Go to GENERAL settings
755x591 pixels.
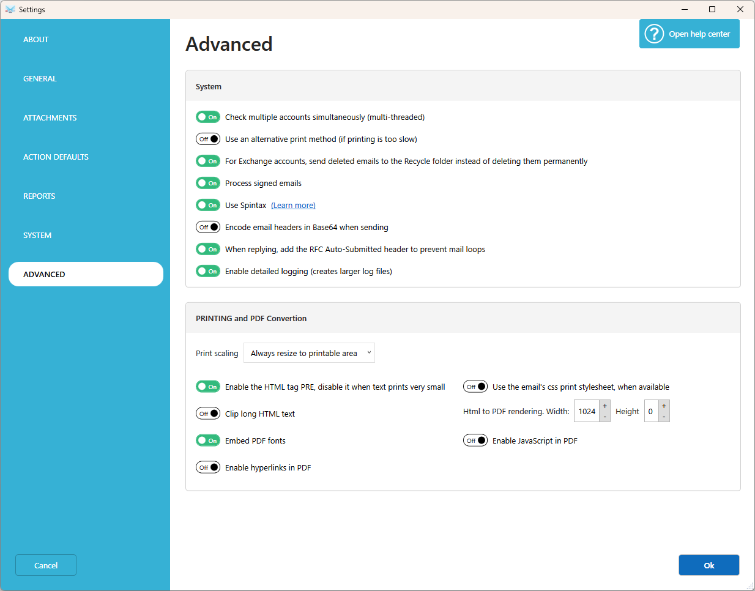[x=86, y=78]
